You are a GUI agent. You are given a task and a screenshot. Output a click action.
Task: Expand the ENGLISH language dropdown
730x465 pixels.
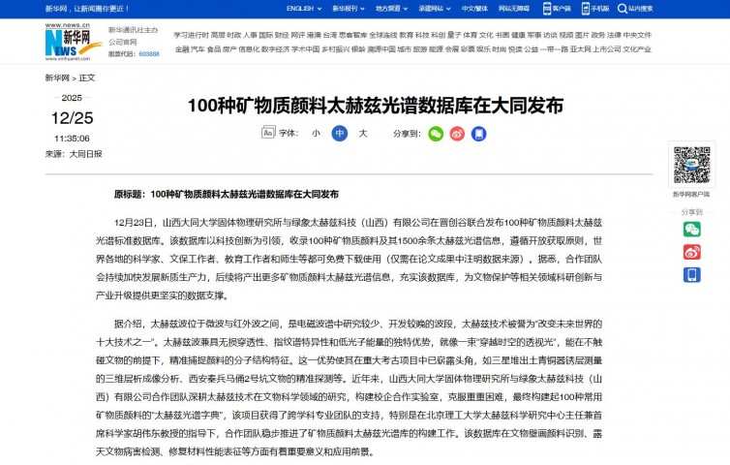(x=304, y=8)
